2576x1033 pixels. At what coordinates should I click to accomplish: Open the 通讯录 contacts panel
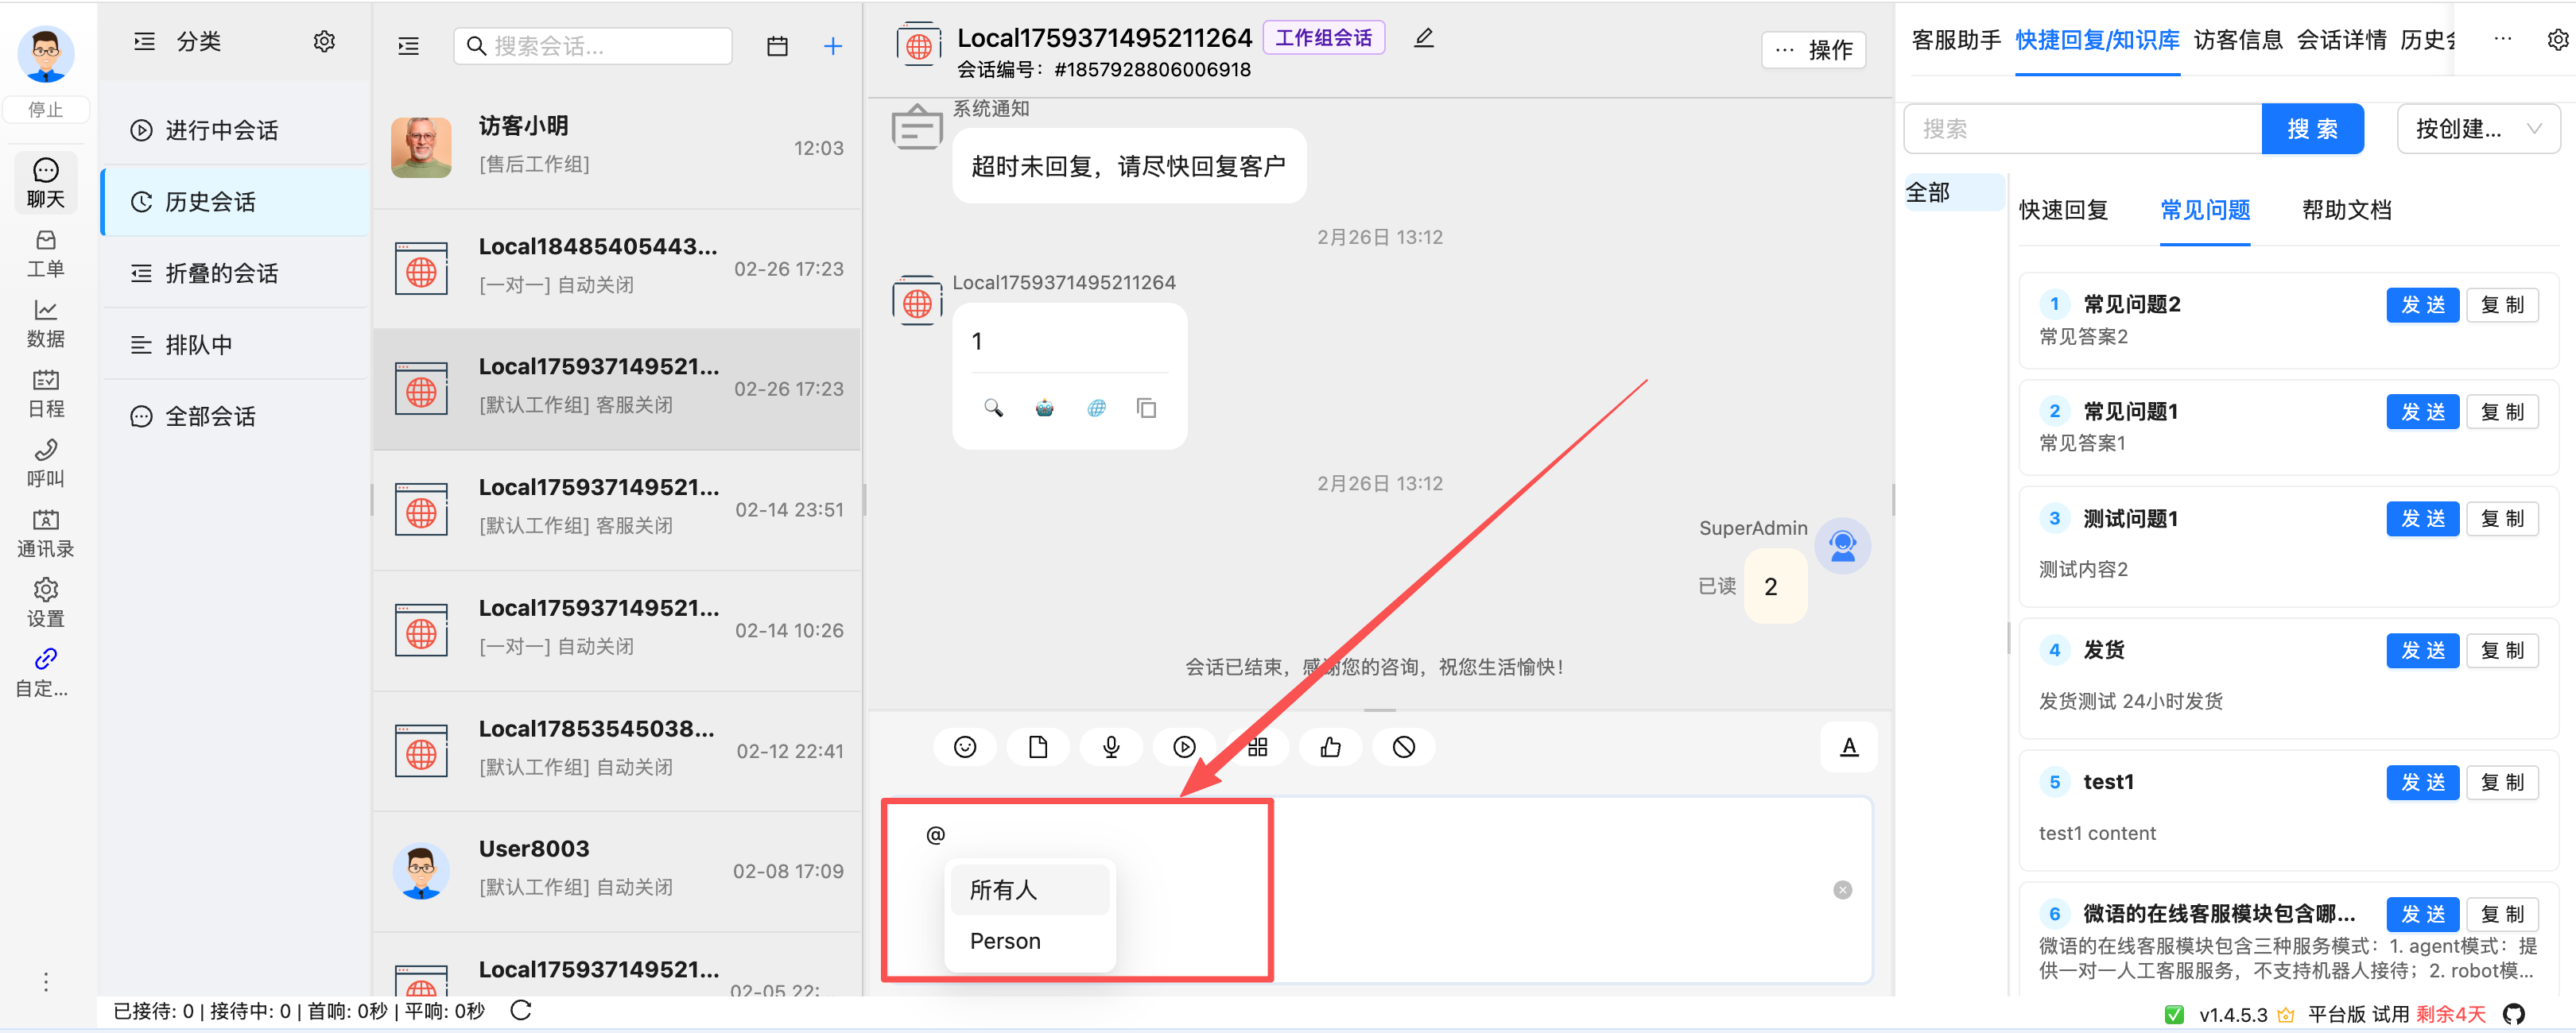pyautogui.click(x=45, y=531)
